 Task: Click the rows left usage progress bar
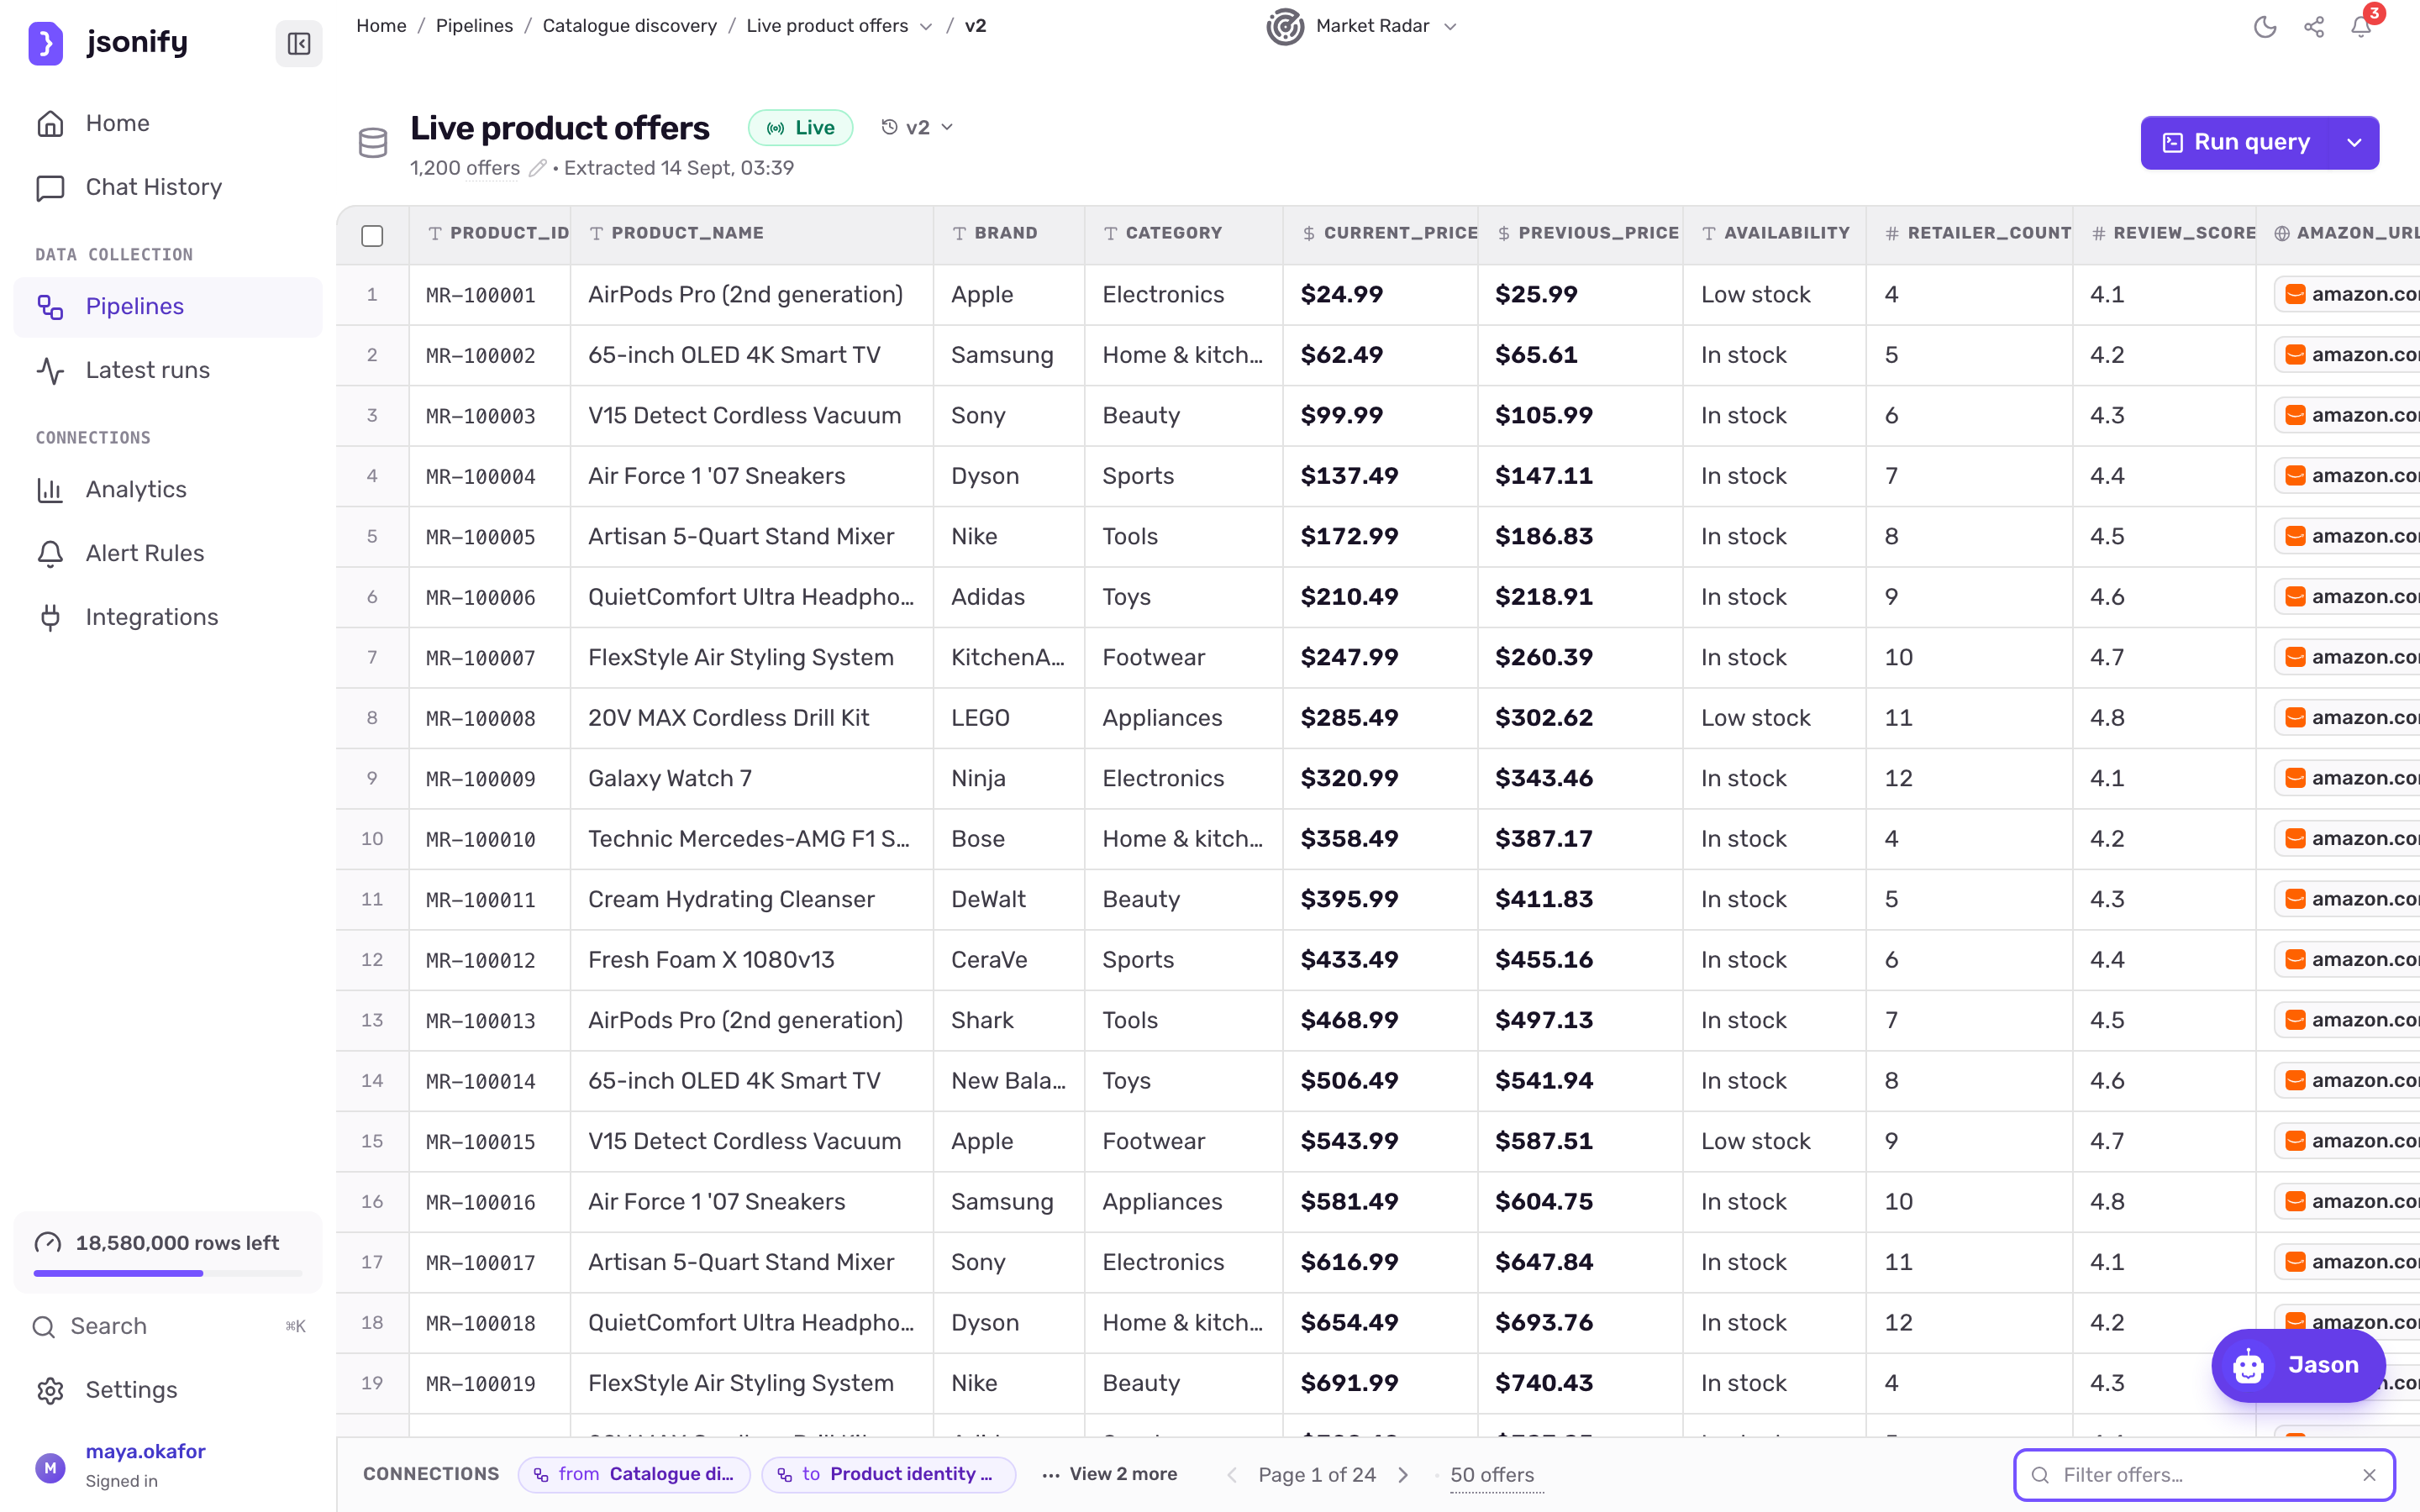pyautogui.click(x=168, y=1273)
